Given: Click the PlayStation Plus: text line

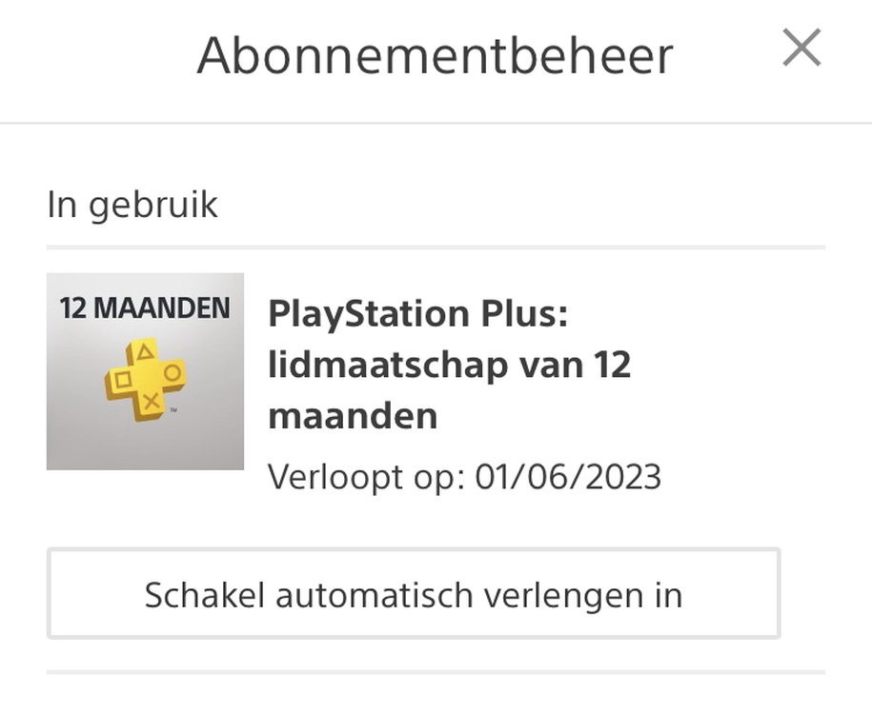Looking at the screenshot, I should point(417,313).
